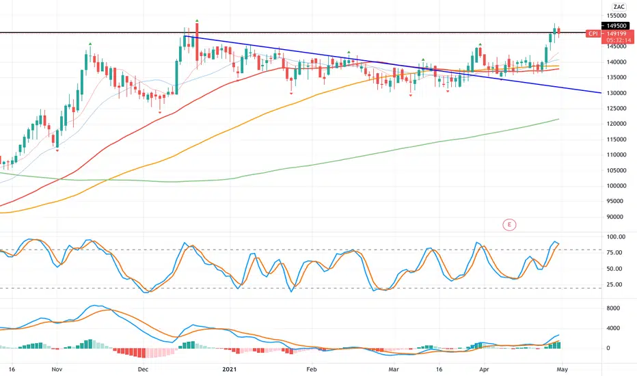Image resolution: width=637 pixels, height=376 pixels.
Task: Click the Feb date label on time axis
Action: tap(311, 369)
